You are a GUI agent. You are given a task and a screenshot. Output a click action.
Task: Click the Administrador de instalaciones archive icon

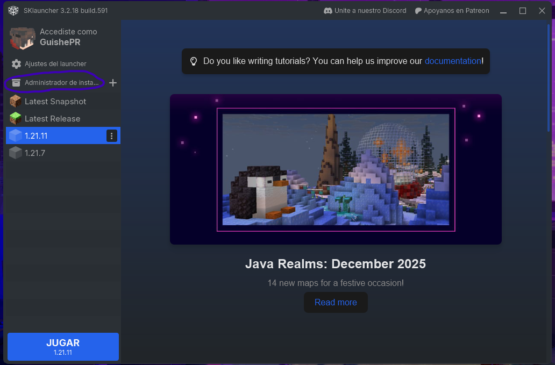click(x=16, y=83)
